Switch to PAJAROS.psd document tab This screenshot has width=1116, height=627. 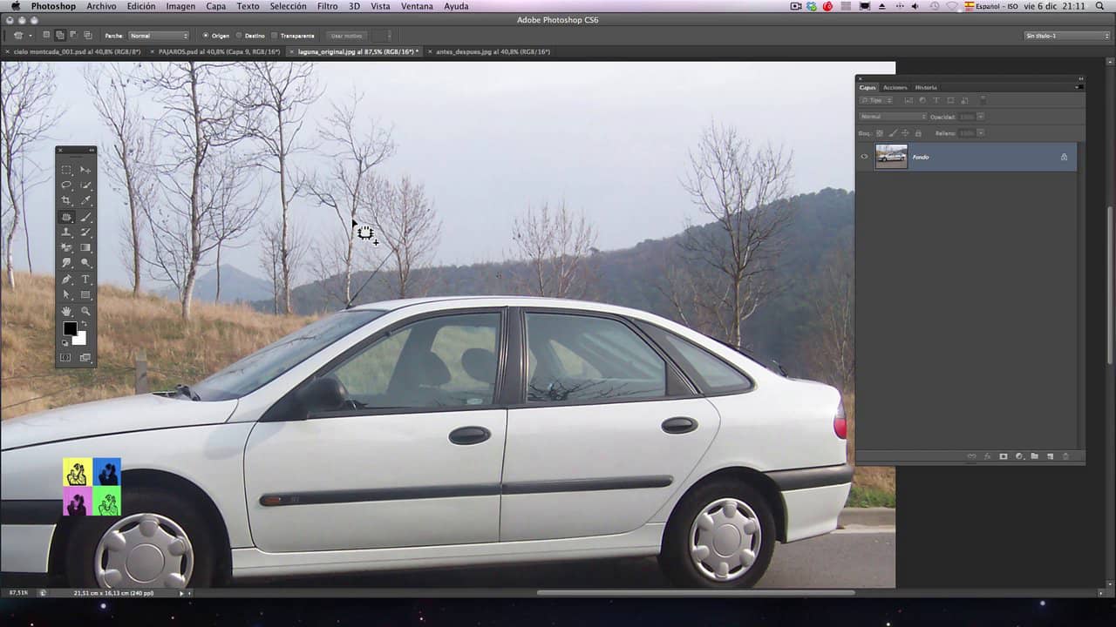(x=219, y=51)
